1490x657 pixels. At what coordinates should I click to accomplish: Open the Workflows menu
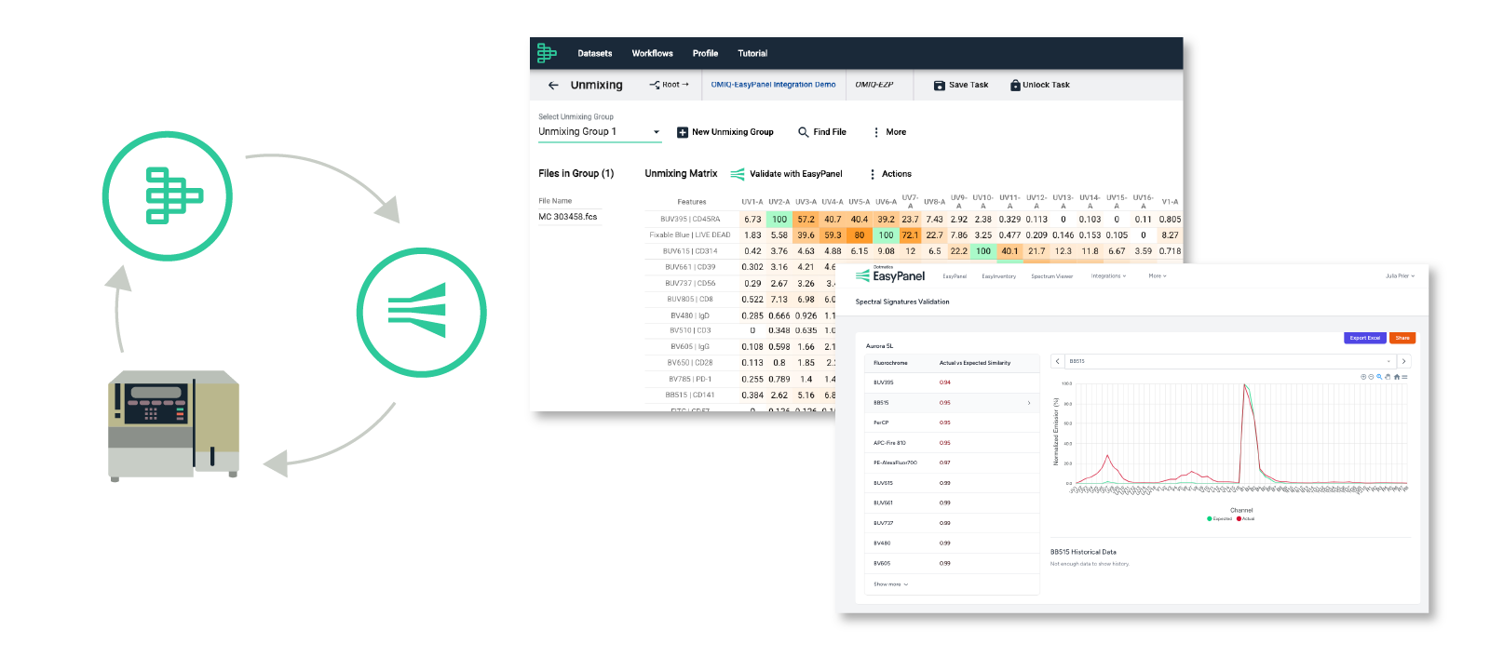652,53
